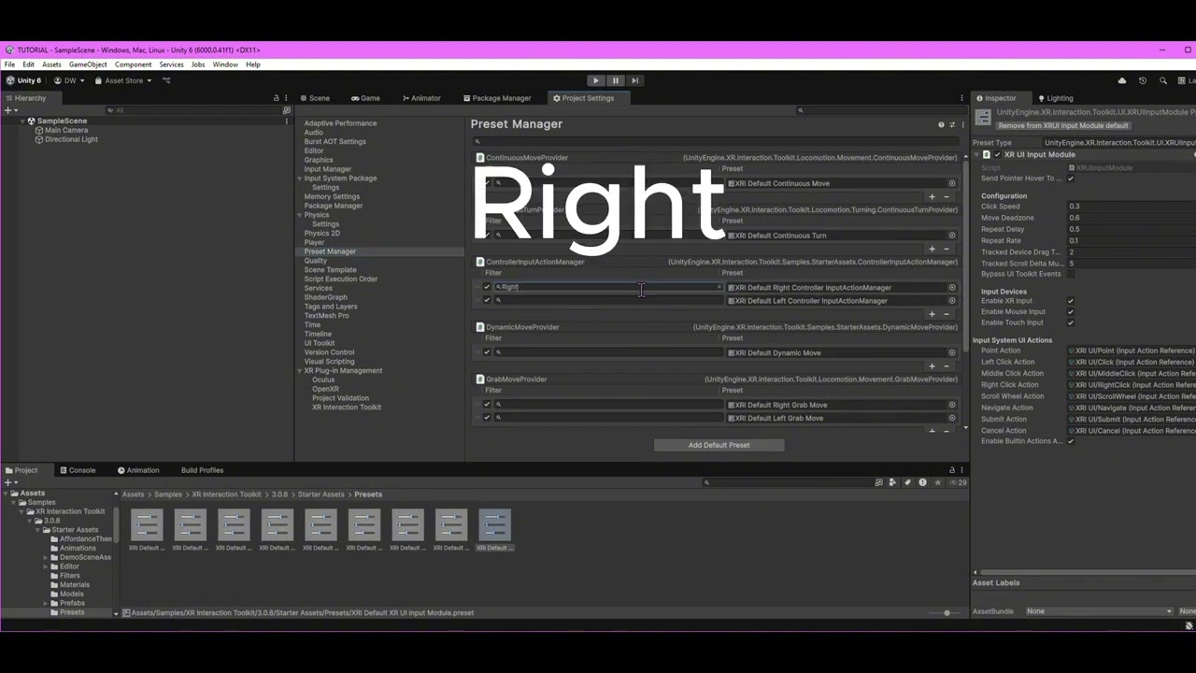1196x673 pixels.
Task: Open Project Settings window three-dot menu
Action: [961, 98]
